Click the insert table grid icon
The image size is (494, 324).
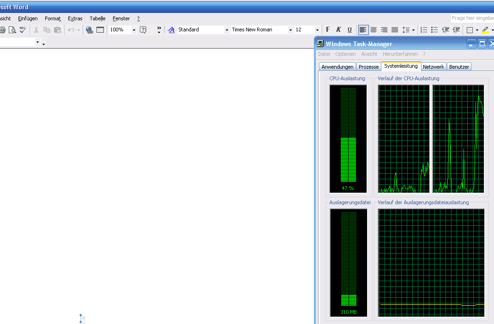coord(100,30)
